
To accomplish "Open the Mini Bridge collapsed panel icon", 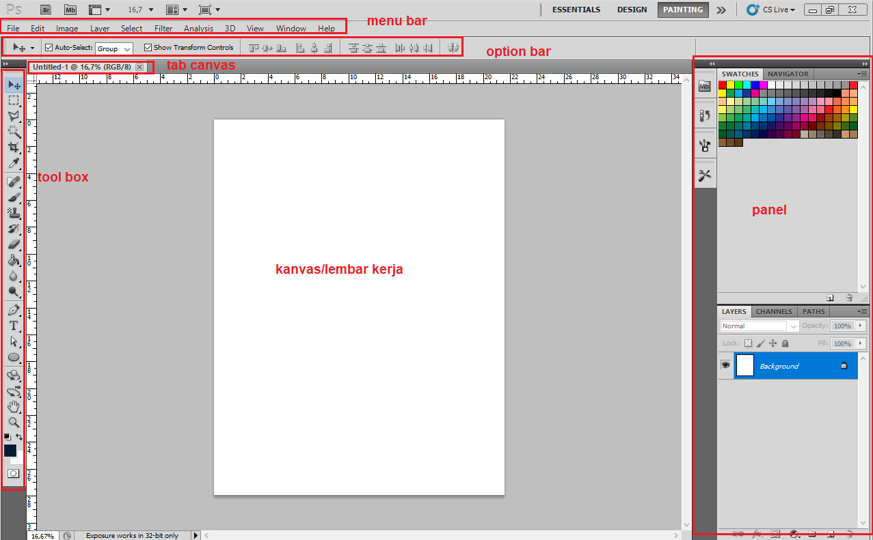I will click(705, 86).
